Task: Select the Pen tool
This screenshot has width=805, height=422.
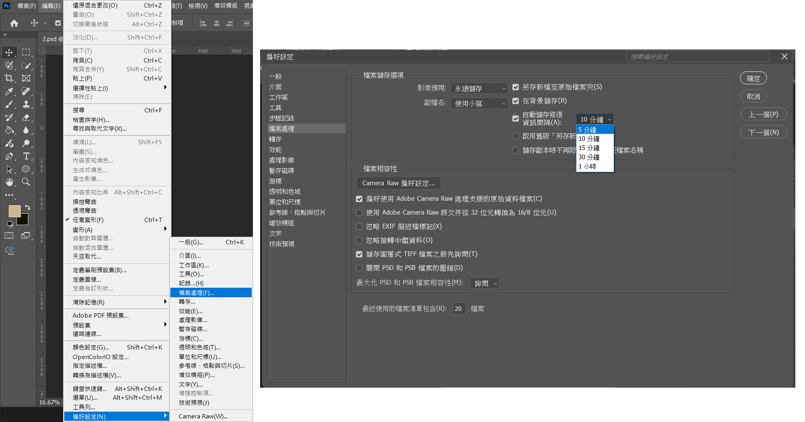Action: coord(9,156)
